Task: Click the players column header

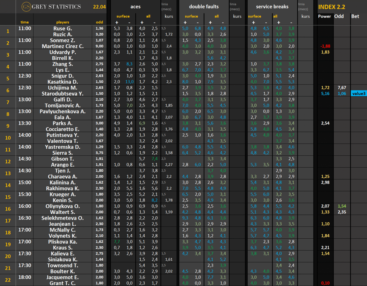Action: click(x=63, y=22)
